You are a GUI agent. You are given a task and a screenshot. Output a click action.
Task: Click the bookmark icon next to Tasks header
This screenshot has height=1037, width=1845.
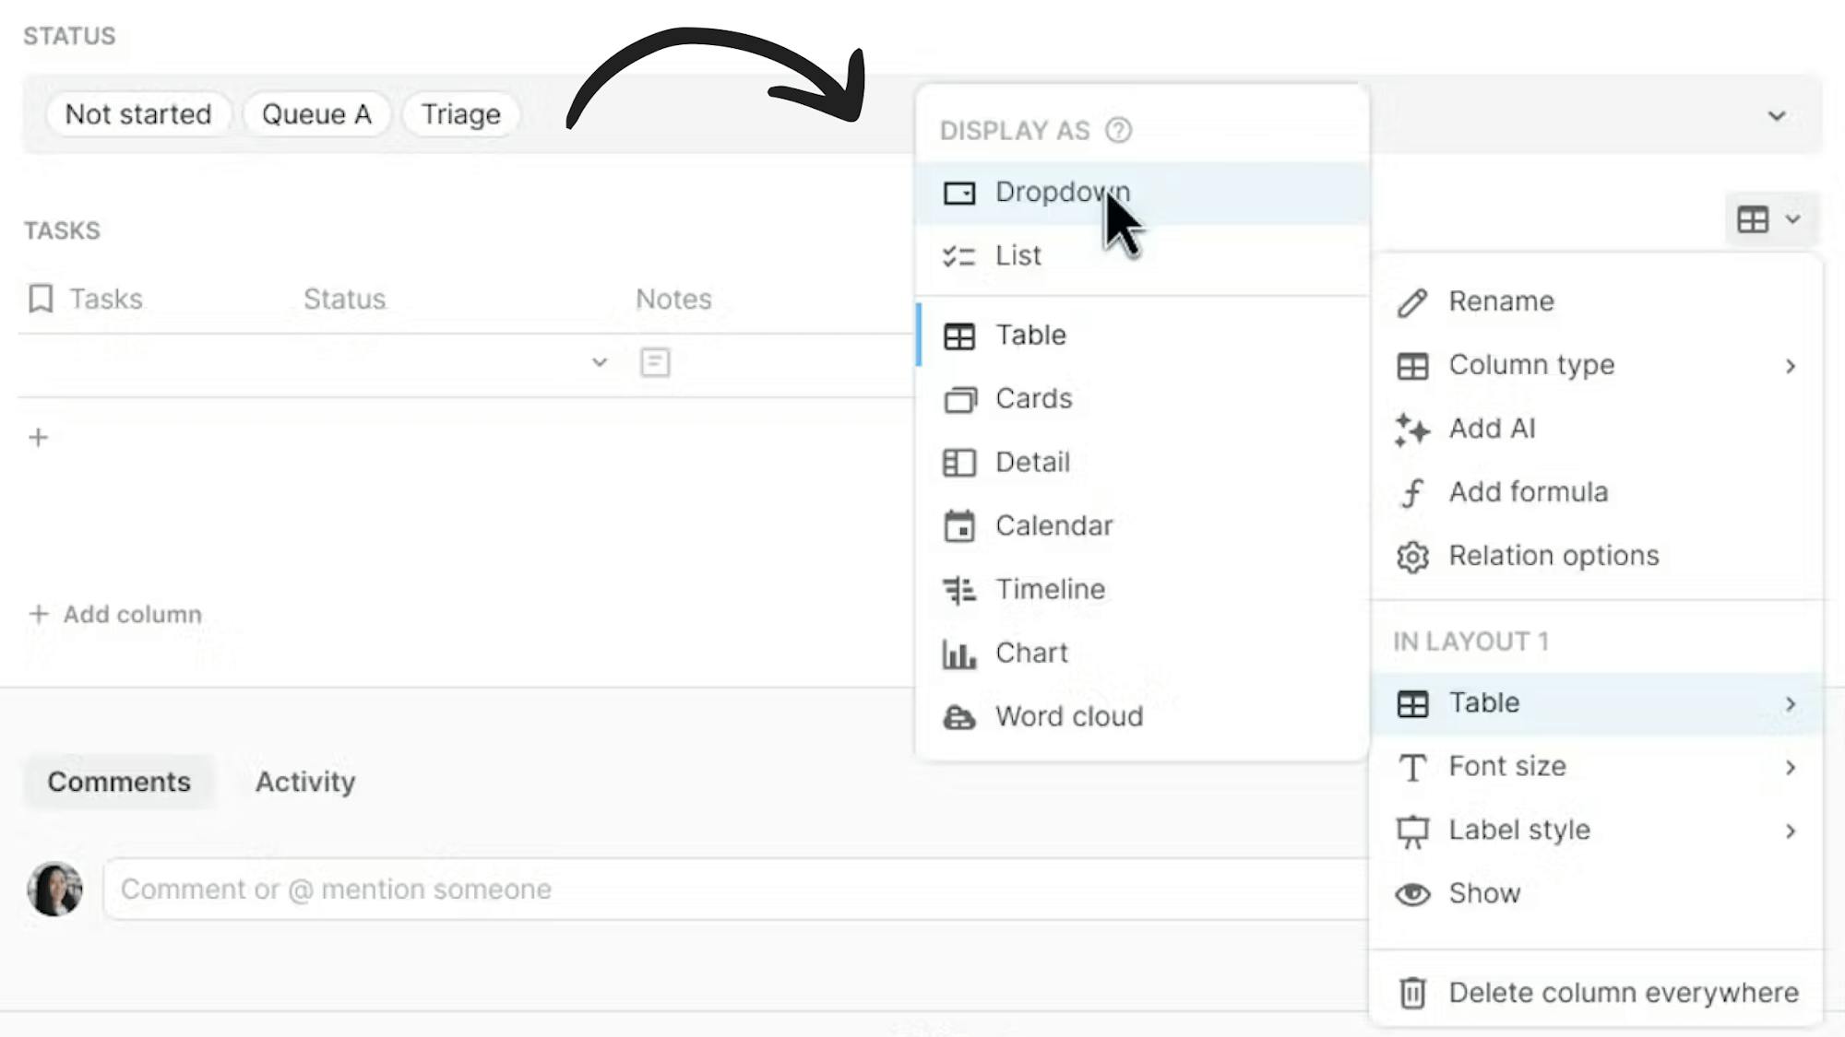(x=41, y=299)
